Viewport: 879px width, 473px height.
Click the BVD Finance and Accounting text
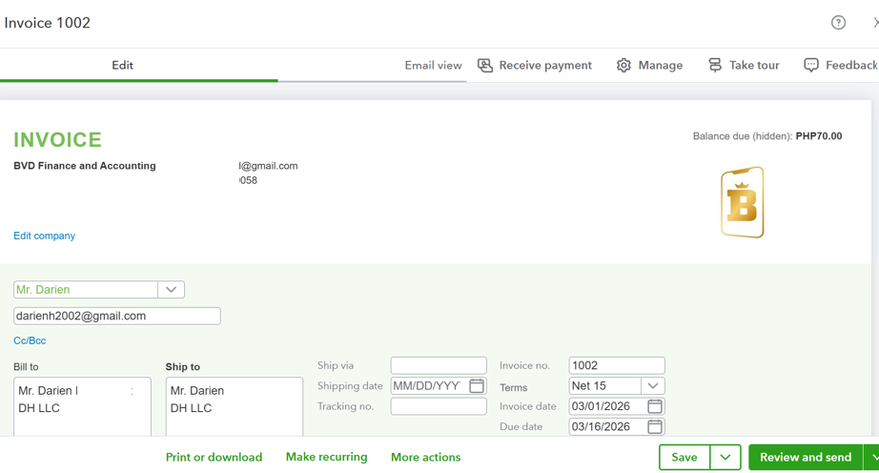[85, 166]
